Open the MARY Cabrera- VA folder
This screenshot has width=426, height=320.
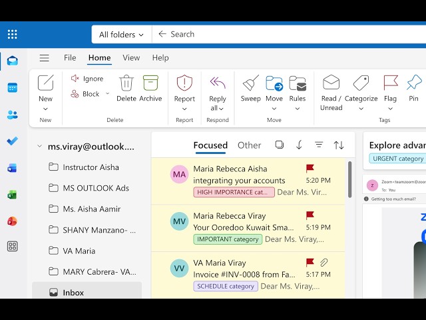point(87,271)
